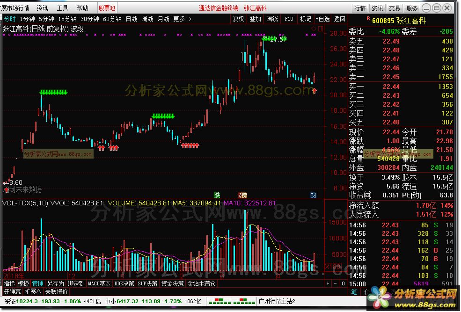461x312 pixels.
Task: Click the 卖一 price 22.45
Action: pyautogui.click(x=391, y=77)
